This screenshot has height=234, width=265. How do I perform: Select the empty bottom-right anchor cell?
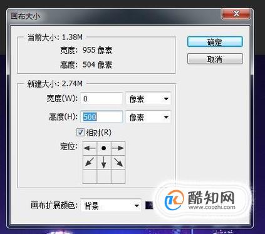118,176
